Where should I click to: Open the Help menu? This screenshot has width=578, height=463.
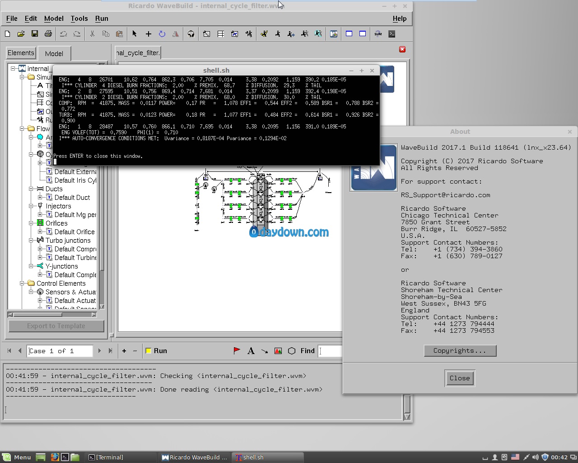click(x=400, y=19)
